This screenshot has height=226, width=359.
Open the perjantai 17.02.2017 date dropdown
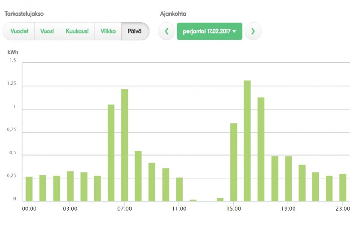pyautogui.click(x=210, y=31)
